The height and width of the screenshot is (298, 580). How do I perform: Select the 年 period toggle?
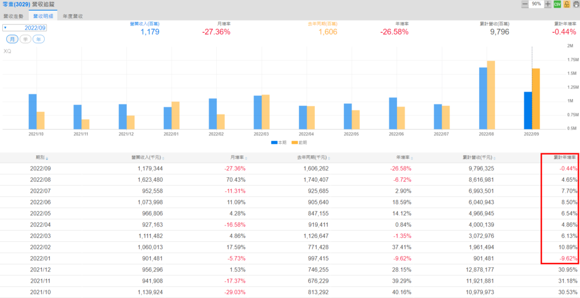(x=39, y=39)
